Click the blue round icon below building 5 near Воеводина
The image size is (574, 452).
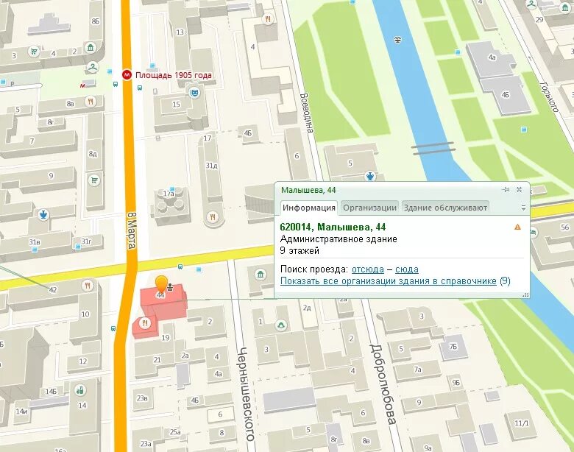370,177
